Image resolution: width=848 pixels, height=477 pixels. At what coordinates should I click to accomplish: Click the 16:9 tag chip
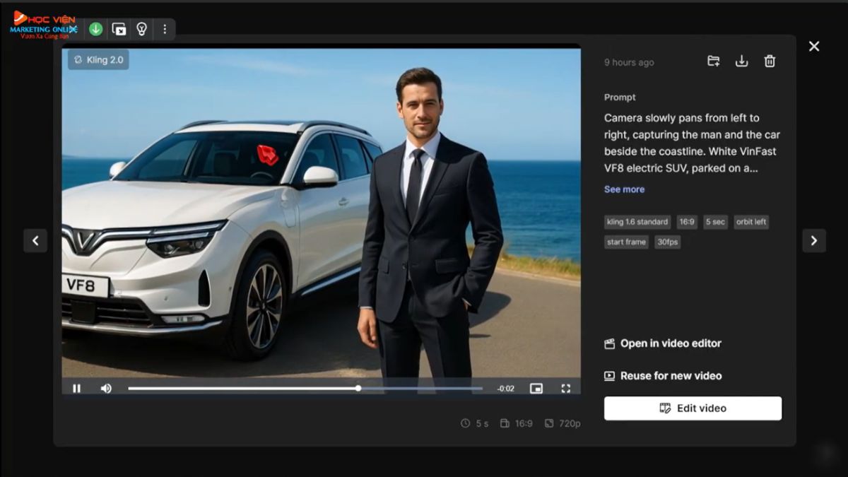click(687, 222)
